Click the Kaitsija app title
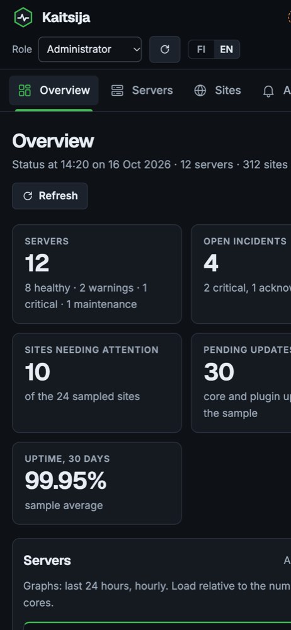 (66, 18)
